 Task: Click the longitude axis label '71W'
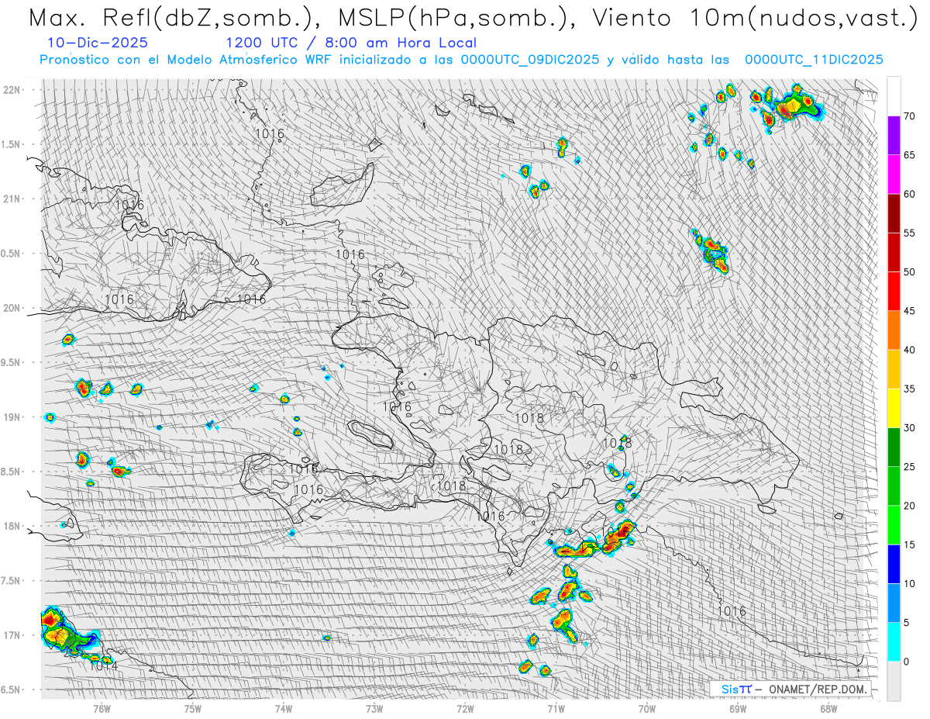click(556, 708)
